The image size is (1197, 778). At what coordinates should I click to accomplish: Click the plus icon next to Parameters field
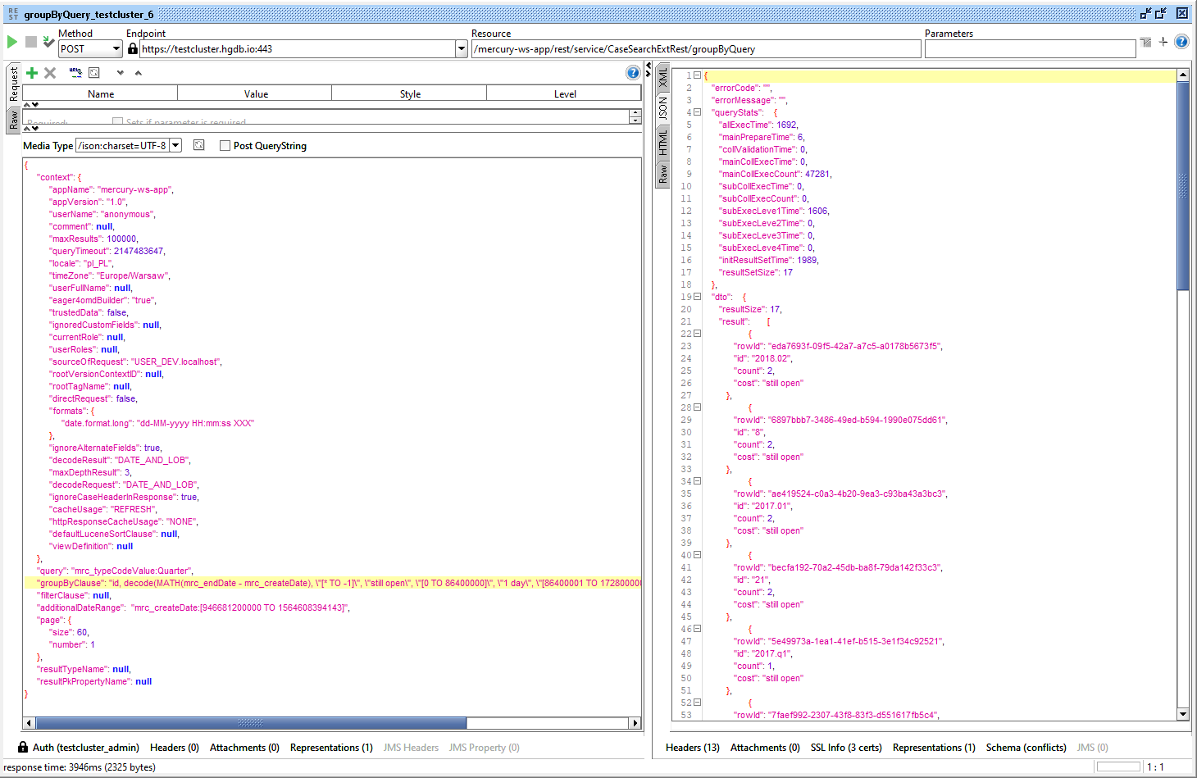point(1163,42)
